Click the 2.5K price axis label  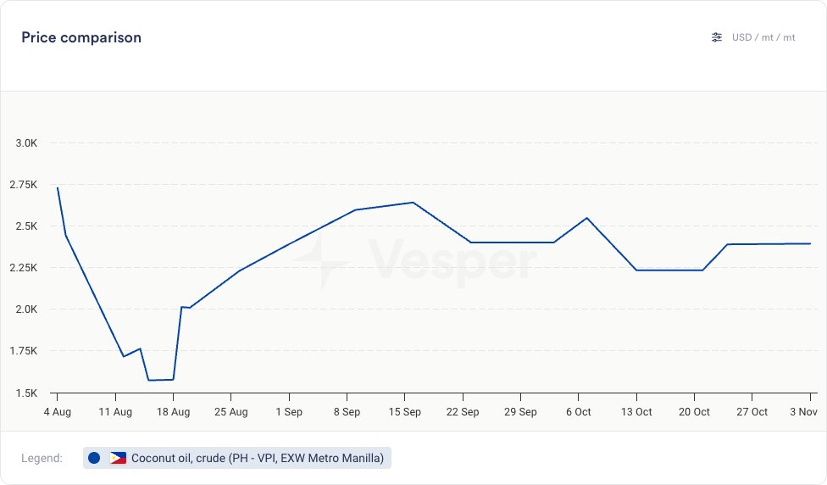pos(26,226)
